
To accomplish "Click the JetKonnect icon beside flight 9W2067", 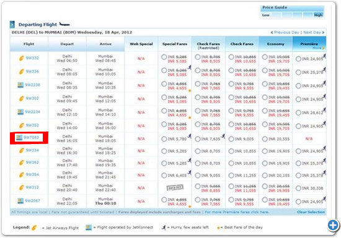I will [20, 201].
